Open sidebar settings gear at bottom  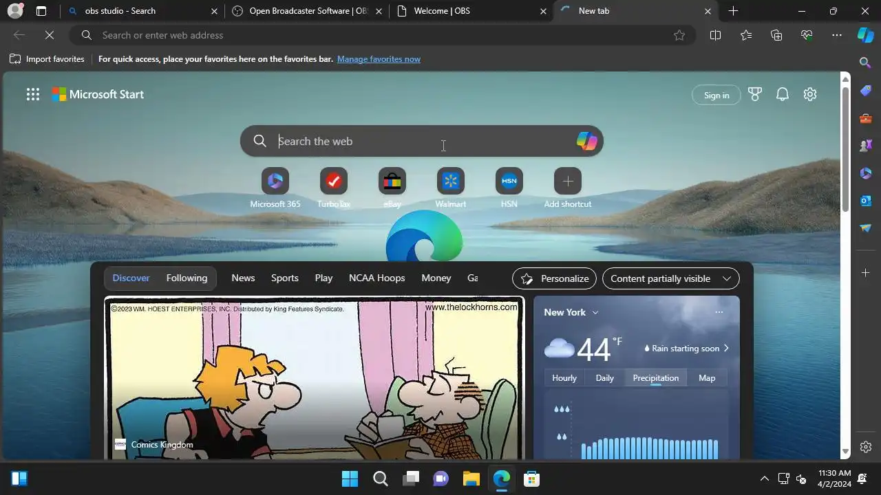click(x=866, y=447)
